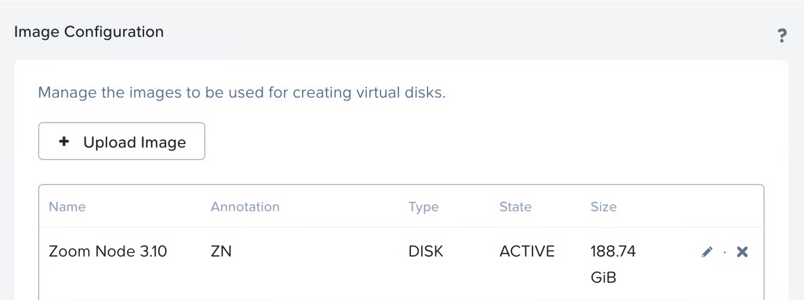This screenshot has width=804, height=300.
Task: Click the ZN annotation cell
Action: [x=221, y=251]
